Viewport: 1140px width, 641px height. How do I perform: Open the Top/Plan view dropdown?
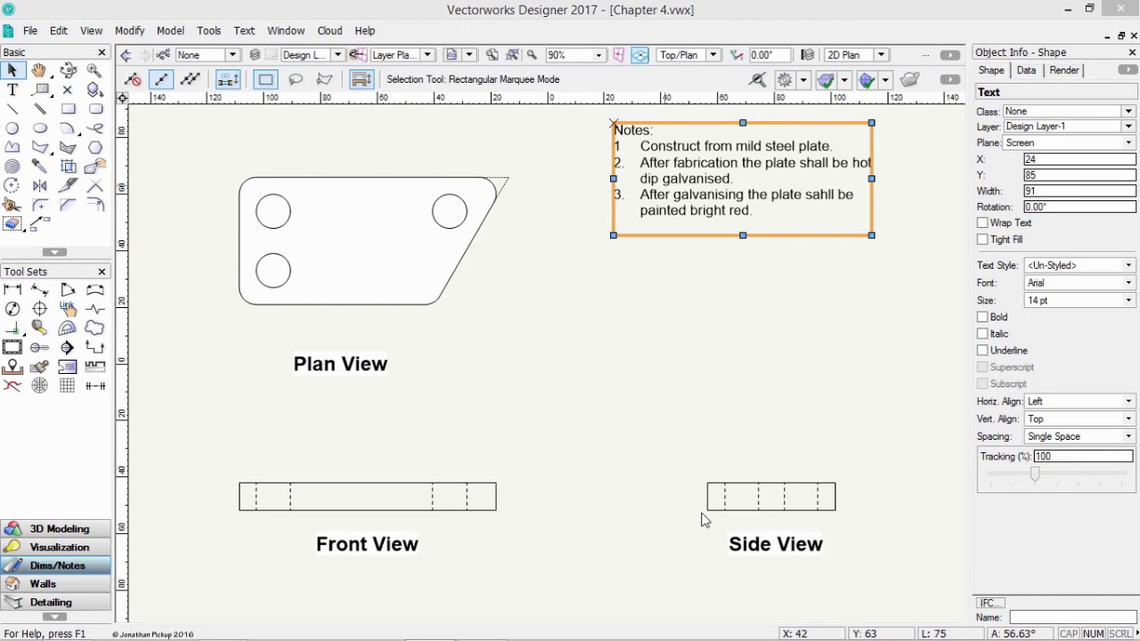point(712,54)
